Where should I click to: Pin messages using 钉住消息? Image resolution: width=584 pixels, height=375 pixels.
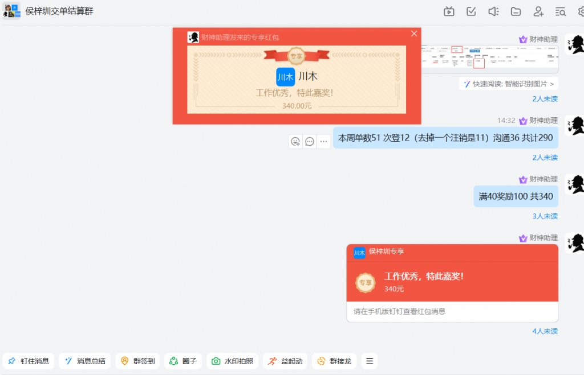point(28,360)
